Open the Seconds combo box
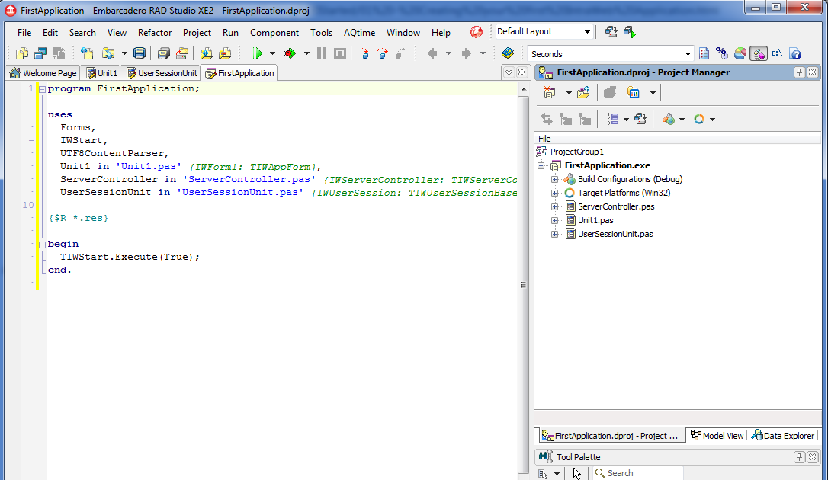The height and width of the screenshot is (480, 828). [x=688, y=54]
